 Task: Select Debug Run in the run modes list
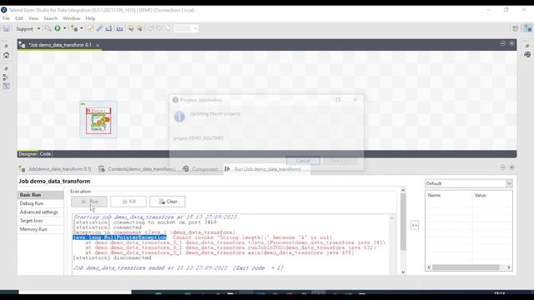tap(41, 203)
